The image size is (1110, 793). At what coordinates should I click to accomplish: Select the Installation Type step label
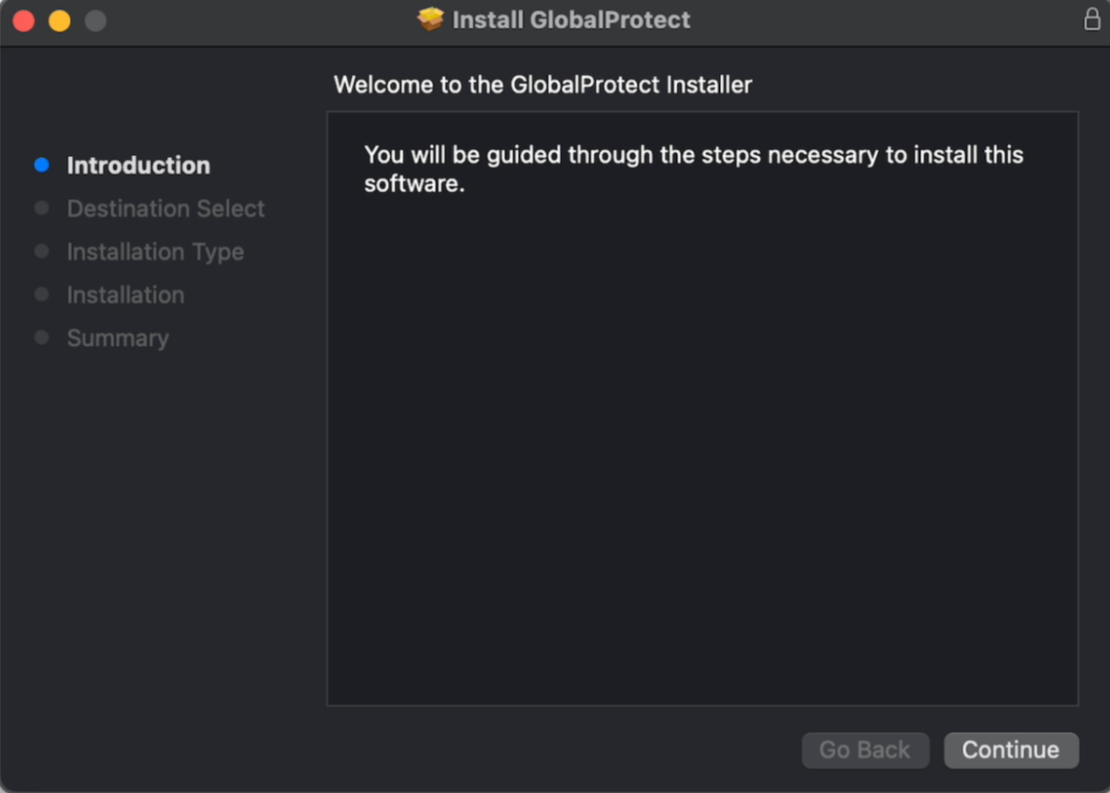coord(155,252)
